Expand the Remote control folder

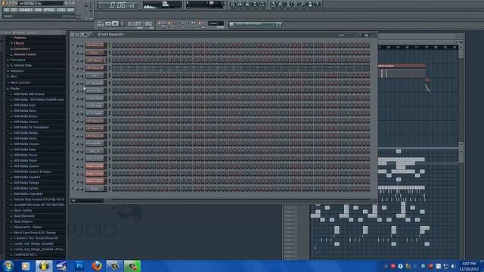coord(25,54)
